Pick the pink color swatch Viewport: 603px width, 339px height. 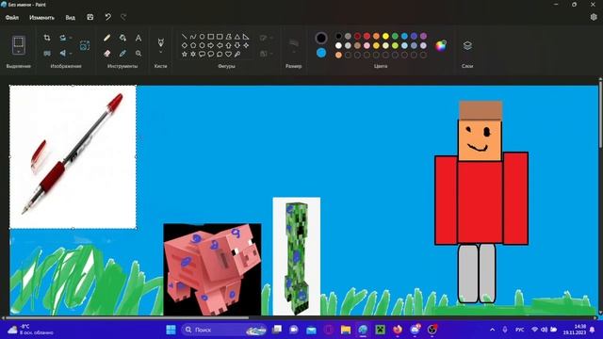367,45
